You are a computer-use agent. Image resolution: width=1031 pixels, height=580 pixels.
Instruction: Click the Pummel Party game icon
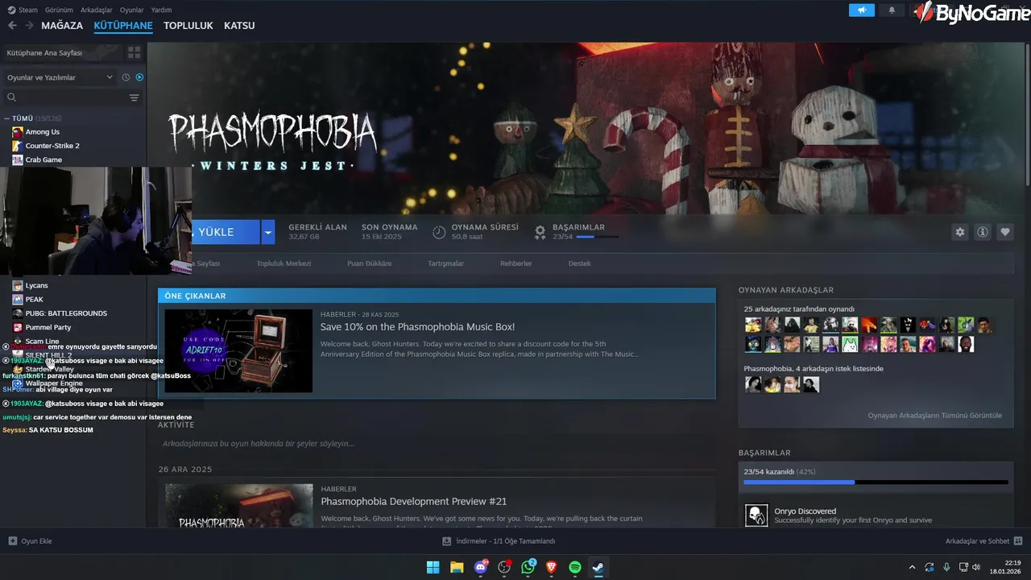tap(18, 327)
